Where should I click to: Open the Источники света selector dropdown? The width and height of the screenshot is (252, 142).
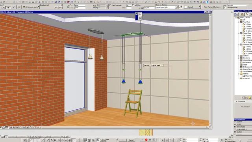pyautogui.click(x=31, y=7)
